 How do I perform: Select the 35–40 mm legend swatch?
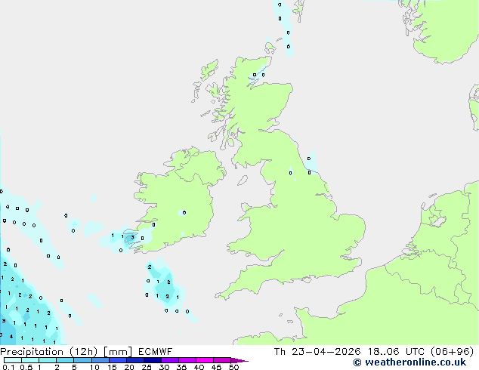tap(187, 360)
